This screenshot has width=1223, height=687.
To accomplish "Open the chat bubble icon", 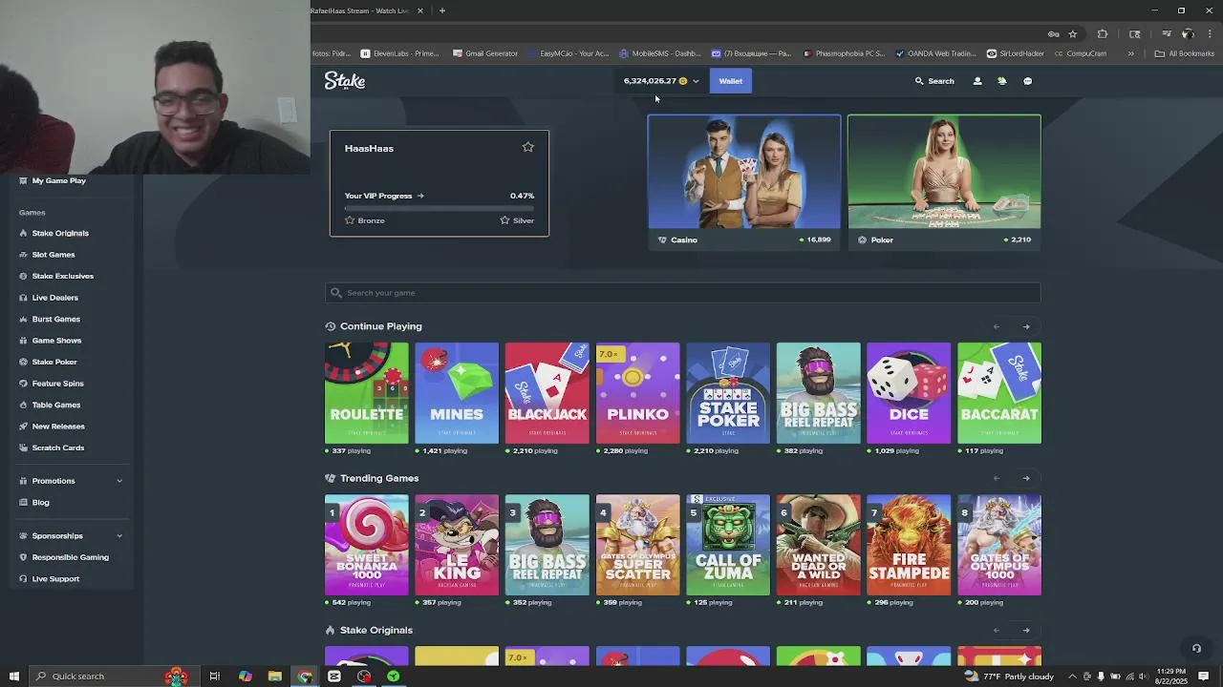I will [1027, 81].
